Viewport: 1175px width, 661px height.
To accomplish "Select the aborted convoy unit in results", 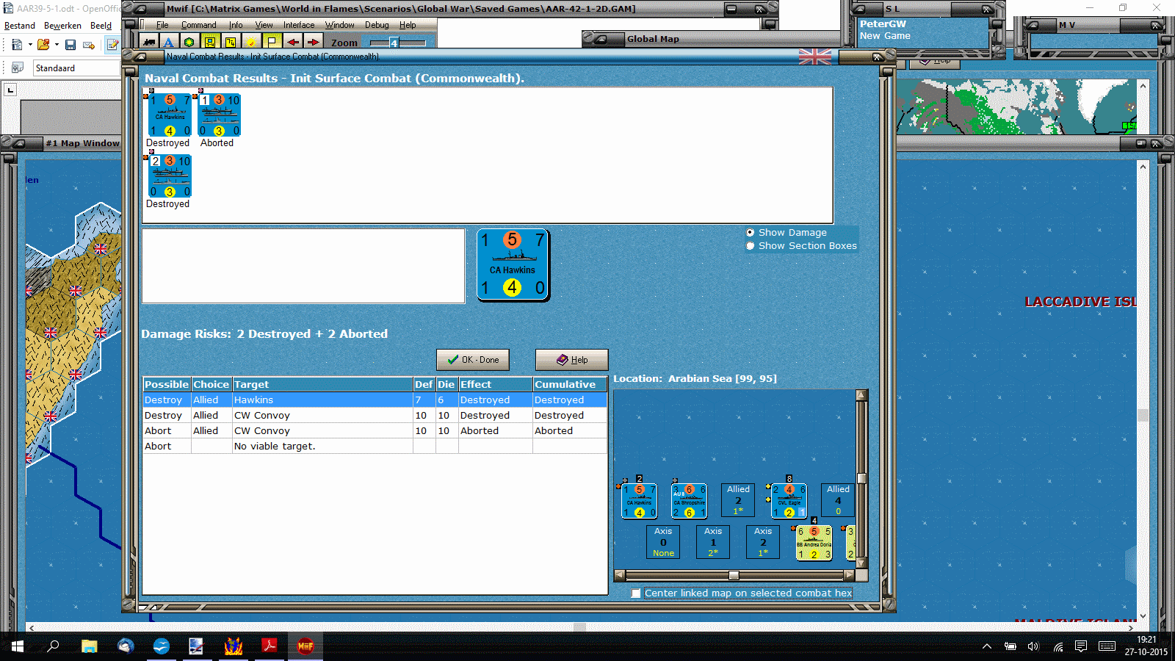I will click(219, 115).
